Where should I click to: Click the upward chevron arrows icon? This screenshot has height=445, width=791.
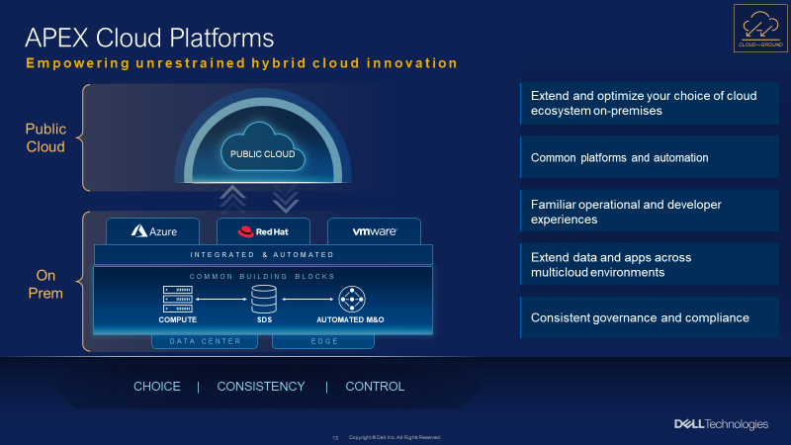click(x=232, y=199)
